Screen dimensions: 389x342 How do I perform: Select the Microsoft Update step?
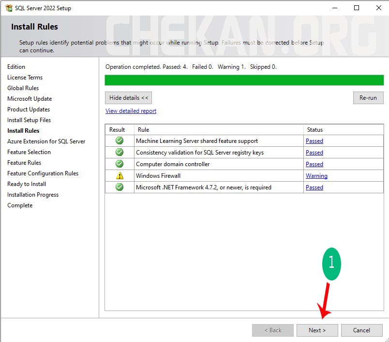(x=30, y=99)
